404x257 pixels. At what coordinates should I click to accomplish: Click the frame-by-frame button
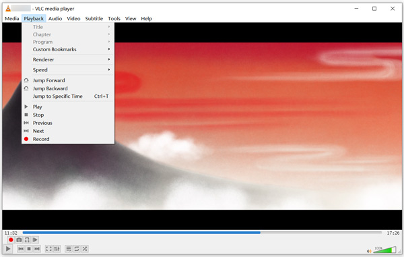(x=35, y=240)
